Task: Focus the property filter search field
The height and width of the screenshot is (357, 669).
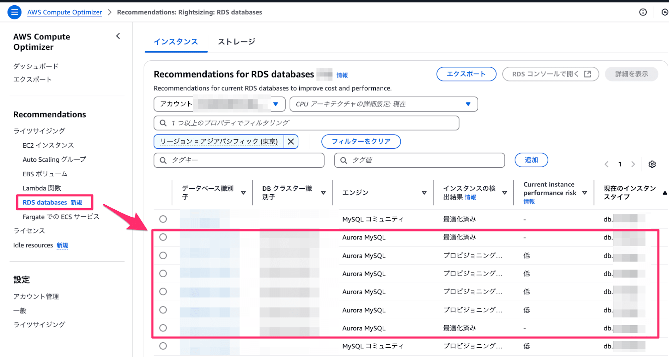Action: [306, 123]
